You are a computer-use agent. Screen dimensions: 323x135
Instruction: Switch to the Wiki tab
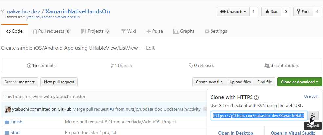pyautogui.click(x=128, y=31)
